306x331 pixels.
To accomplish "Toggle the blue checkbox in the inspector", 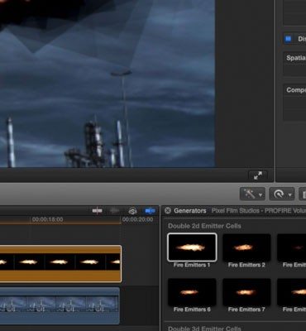I will click(x=288, y=39).
